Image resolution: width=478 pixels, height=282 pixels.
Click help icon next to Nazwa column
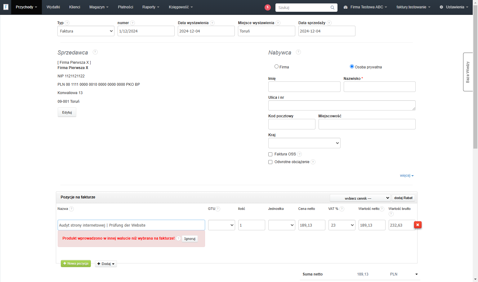point(71,209)
